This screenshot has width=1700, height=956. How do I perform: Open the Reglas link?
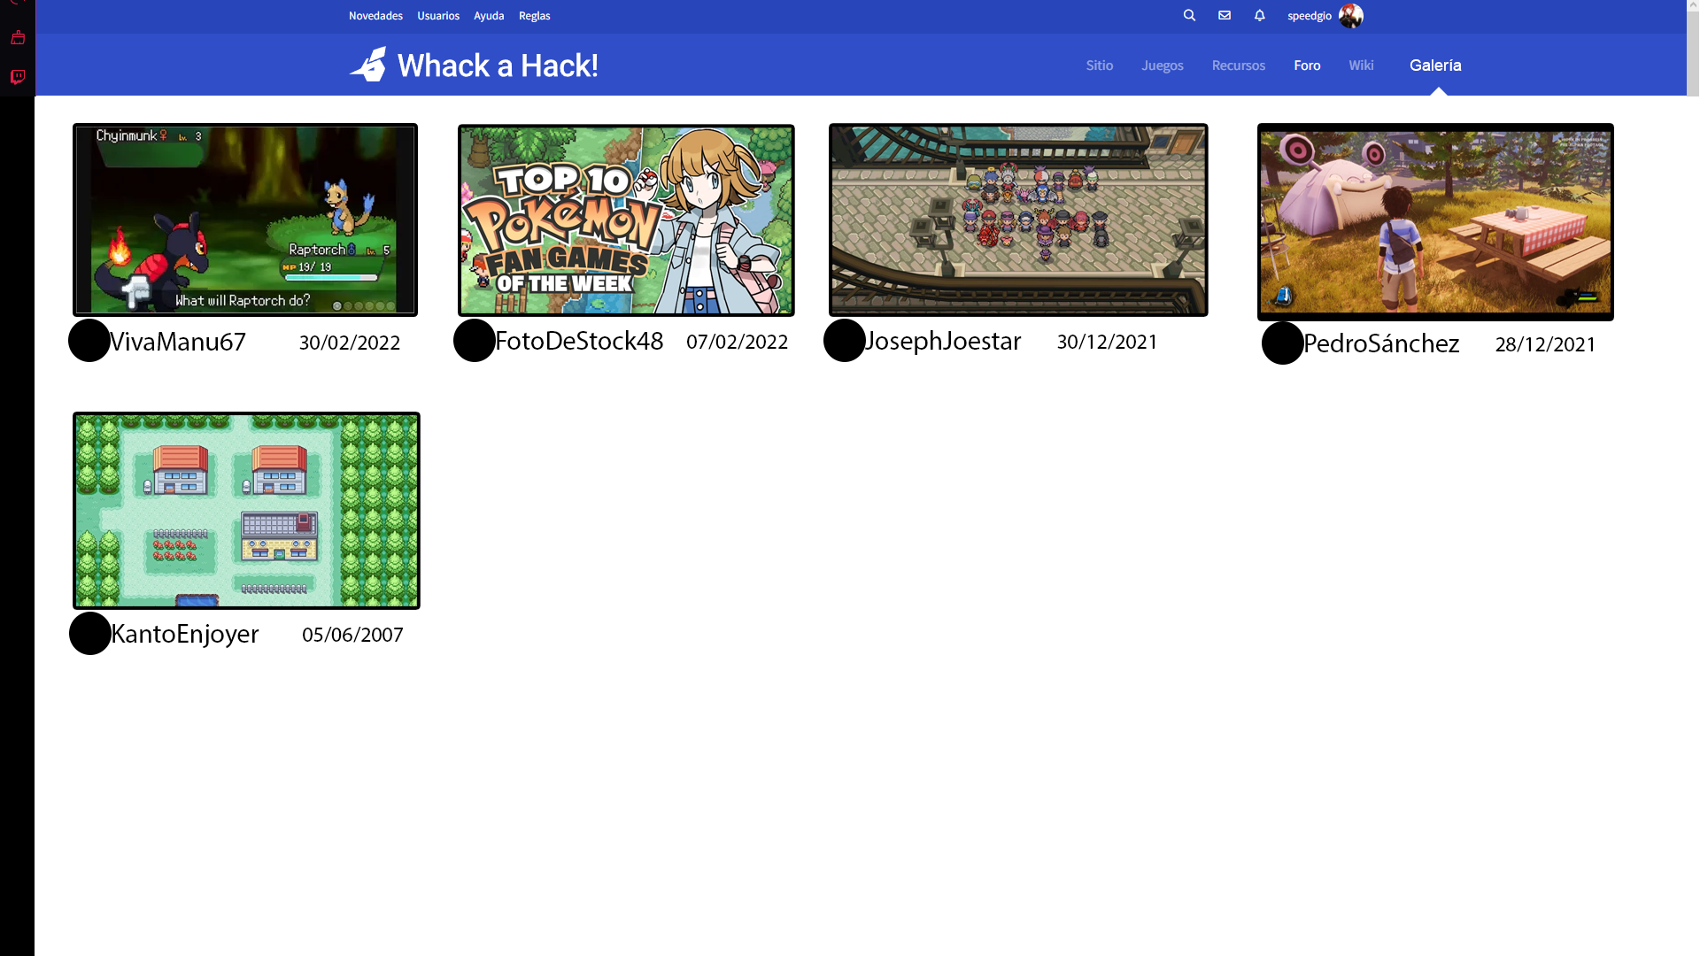[x=534, y=16]
